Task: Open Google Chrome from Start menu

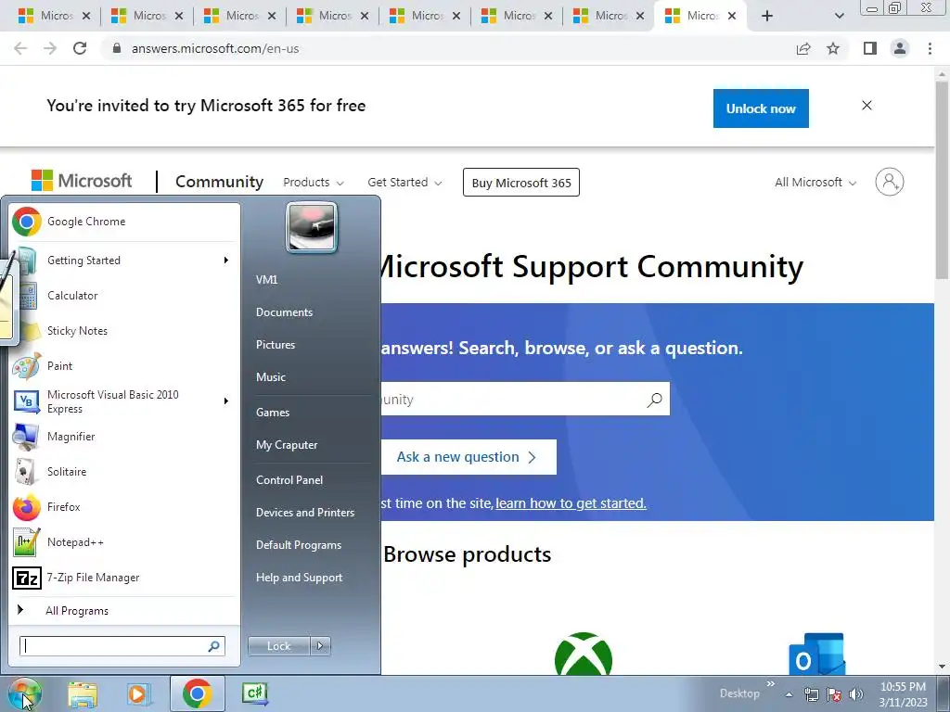Action: pyautogui.click(x=124, y=222)
